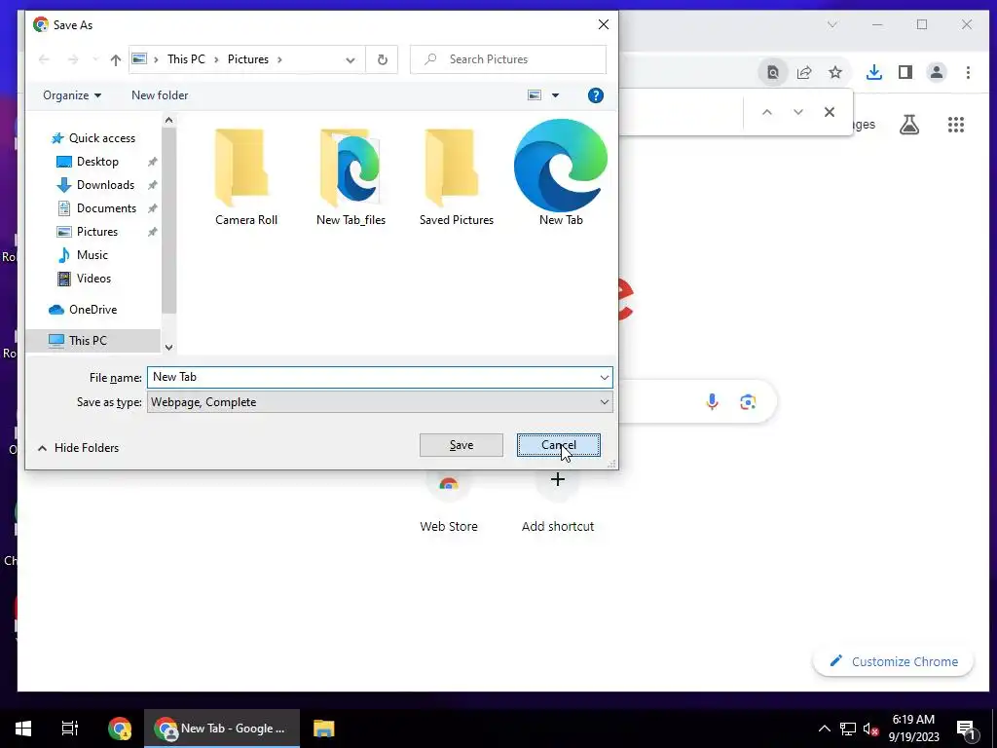This screenshot has width=997, height=748.
Task: Open Chrome downloads icon
Action: click(873, 72)
